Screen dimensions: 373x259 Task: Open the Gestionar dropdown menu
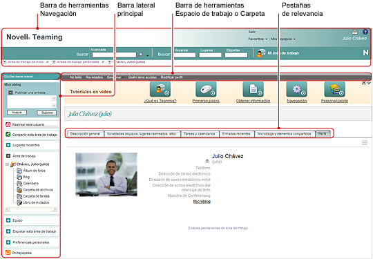(115, 77)
